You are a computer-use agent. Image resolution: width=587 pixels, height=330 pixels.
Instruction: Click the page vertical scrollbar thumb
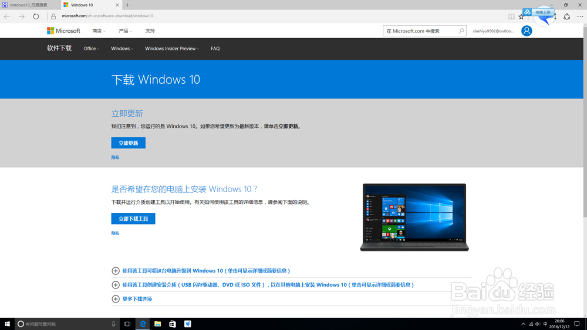coord(585,121)
